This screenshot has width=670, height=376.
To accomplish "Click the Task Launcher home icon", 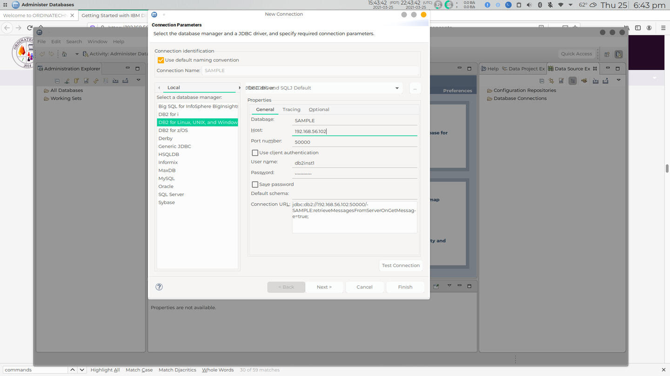I will click(x=64, y=54).
